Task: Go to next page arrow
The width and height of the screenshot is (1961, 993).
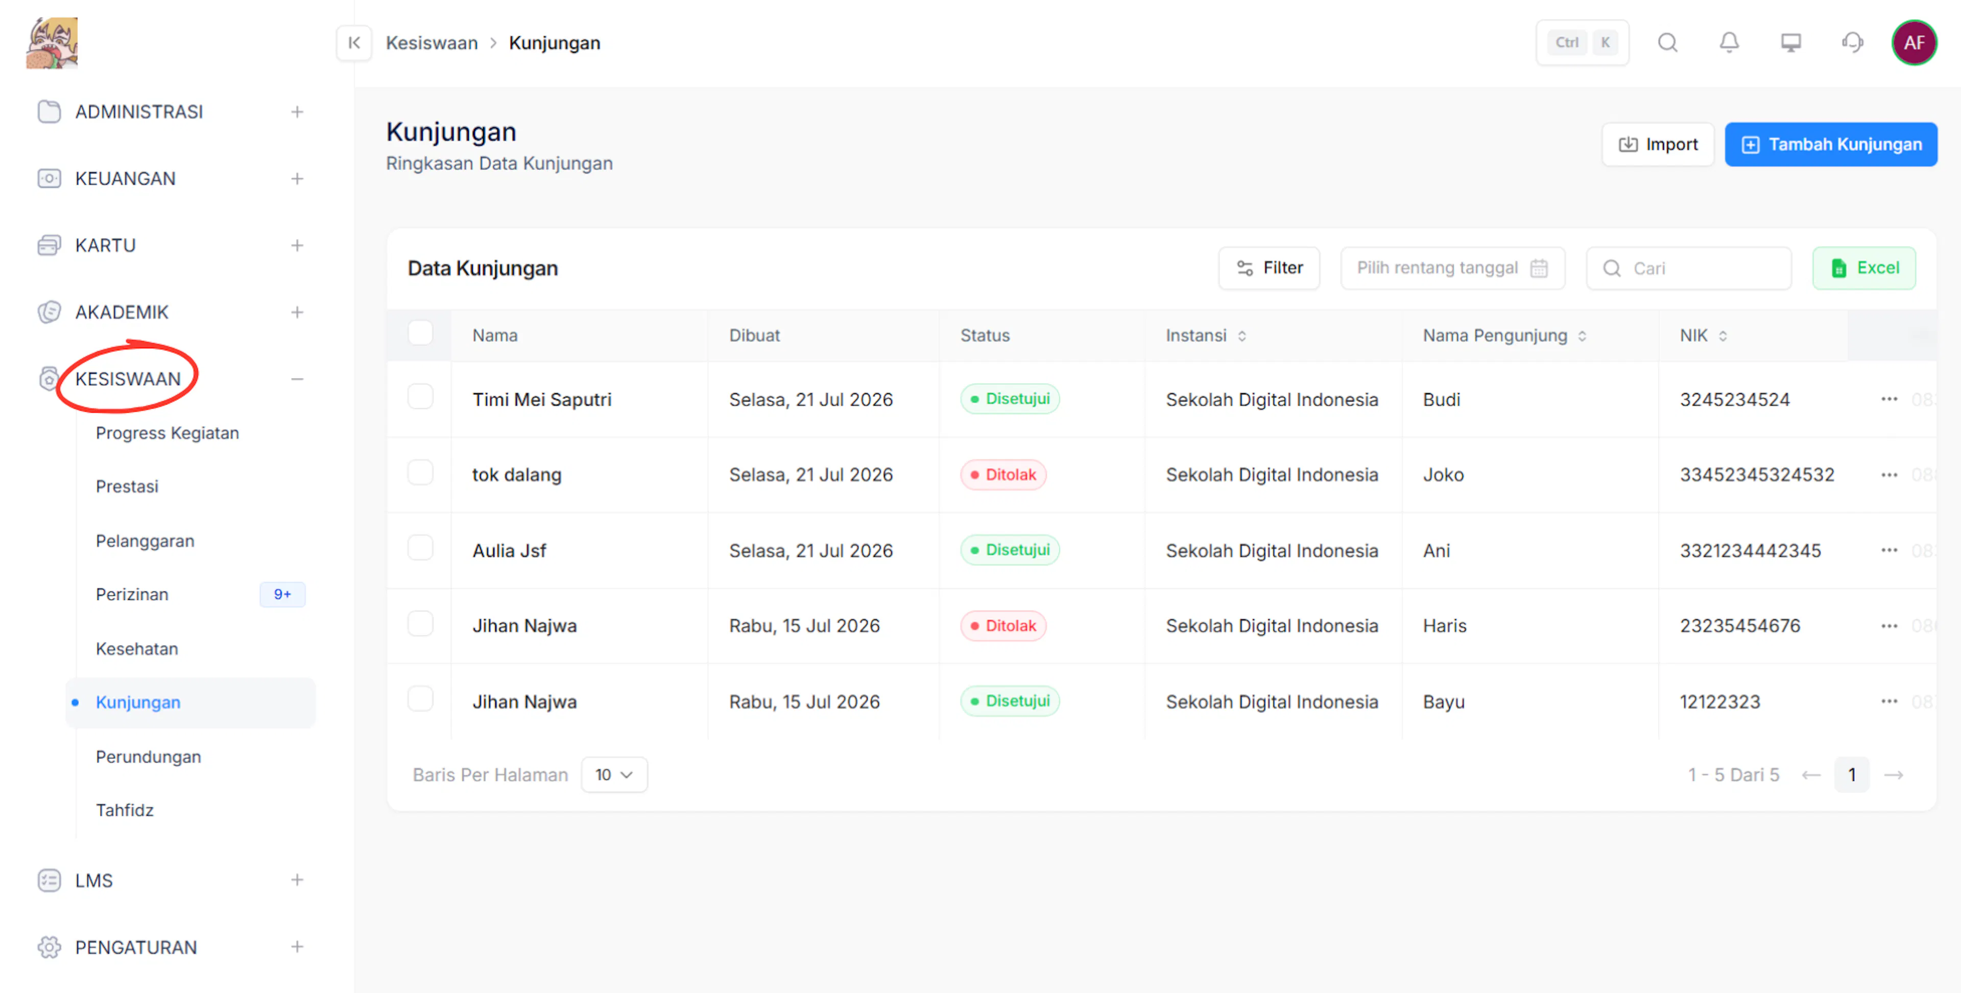Action: [1893, 775]
